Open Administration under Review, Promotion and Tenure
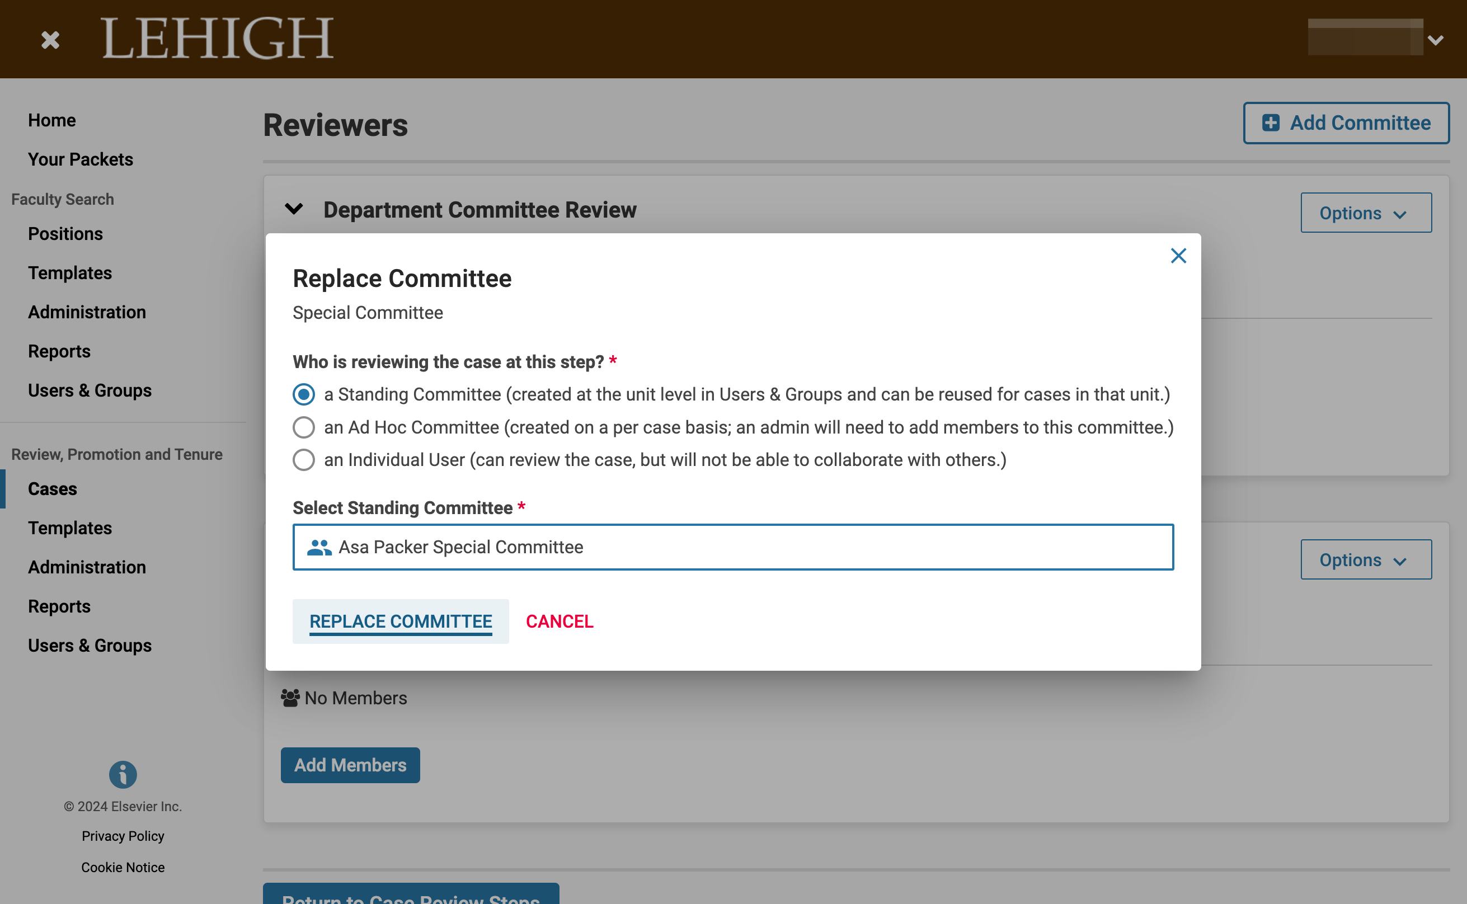The image size is (1467, 904). pyautogui.click(x=87, y=567)
